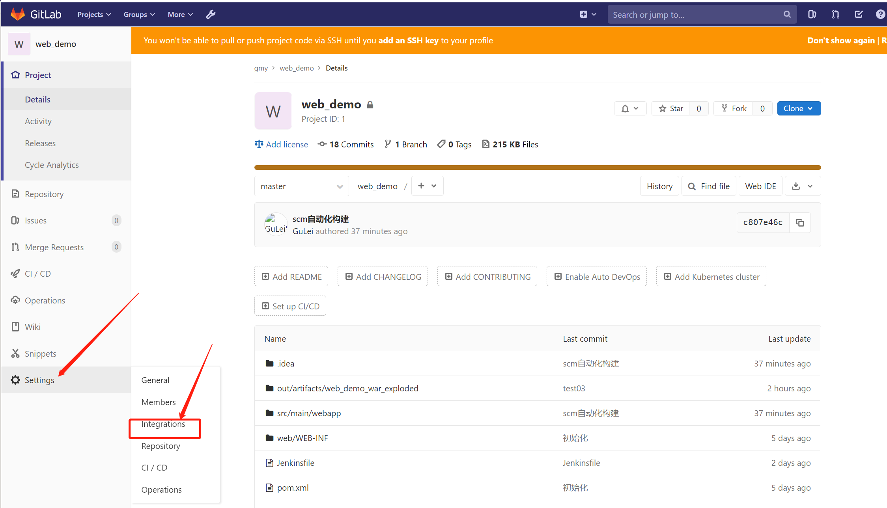Click the search magnifier icon

coord(787,15)
